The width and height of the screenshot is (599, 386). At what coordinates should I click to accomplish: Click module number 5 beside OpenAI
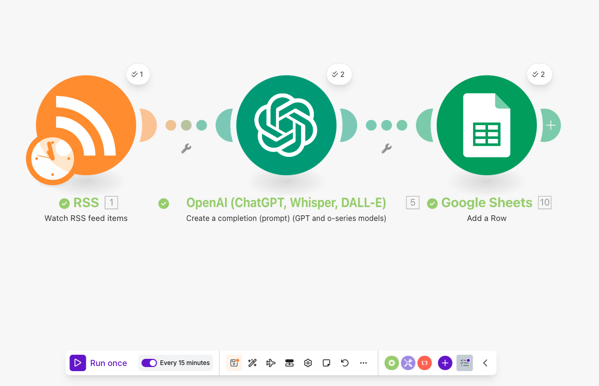point(413,202)
